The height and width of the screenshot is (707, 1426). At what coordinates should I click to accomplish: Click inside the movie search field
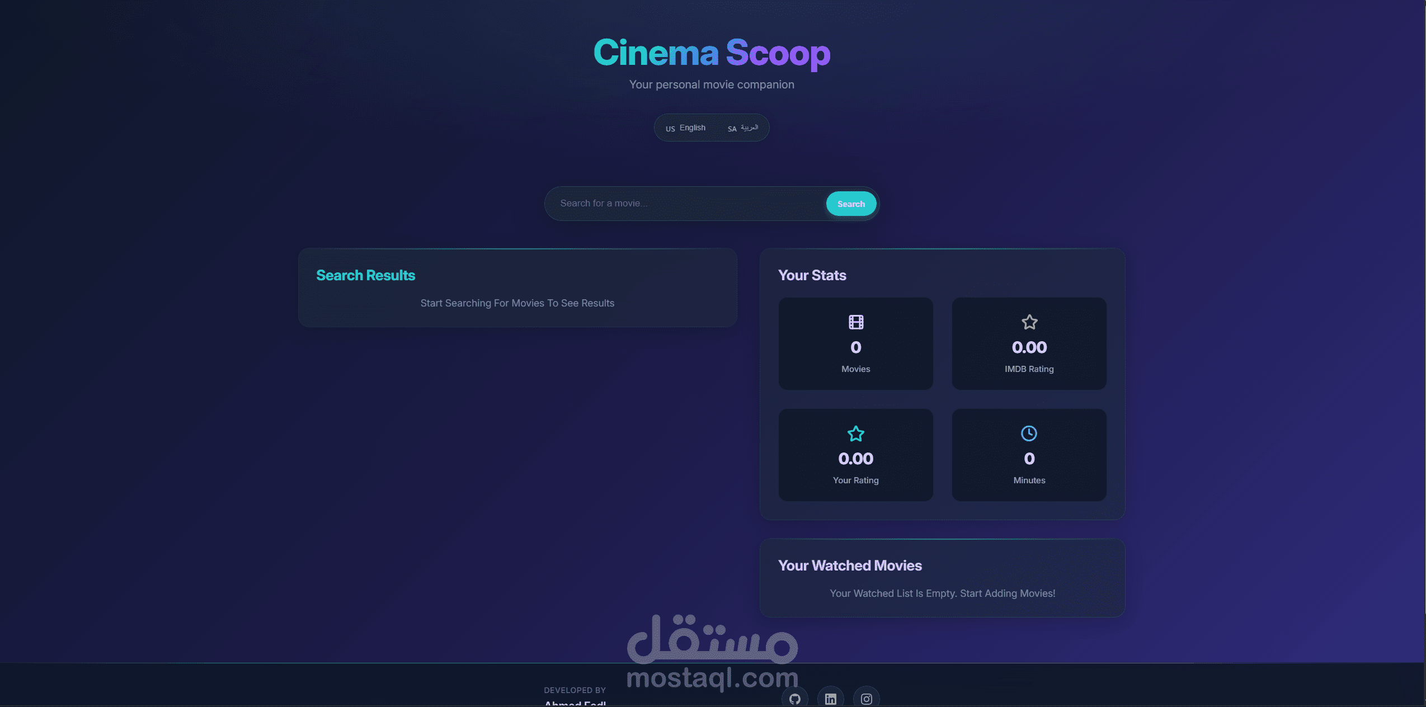point(671,203)
